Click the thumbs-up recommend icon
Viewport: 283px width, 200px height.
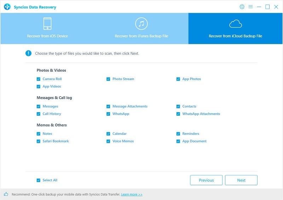pyautogui.click(x=6, y=194)
